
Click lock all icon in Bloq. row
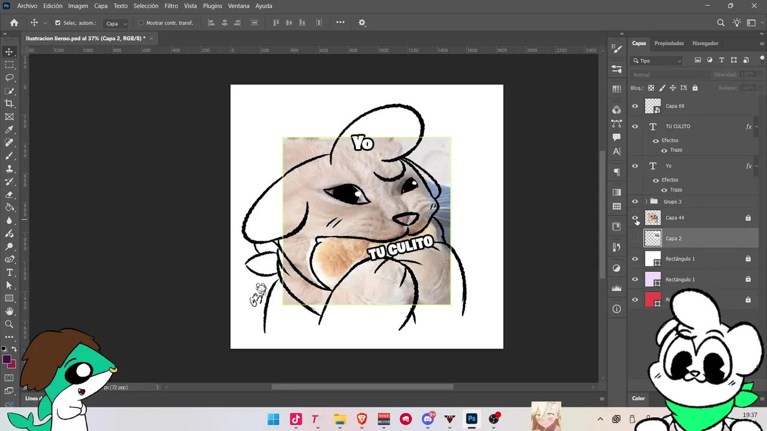[695, 88]
